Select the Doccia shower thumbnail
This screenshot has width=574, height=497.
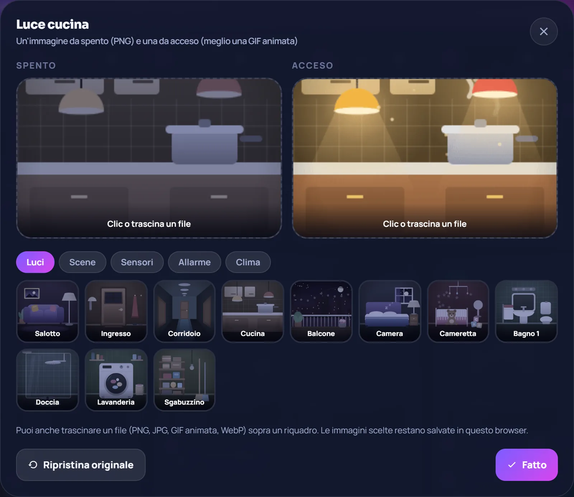pos(47,380)
